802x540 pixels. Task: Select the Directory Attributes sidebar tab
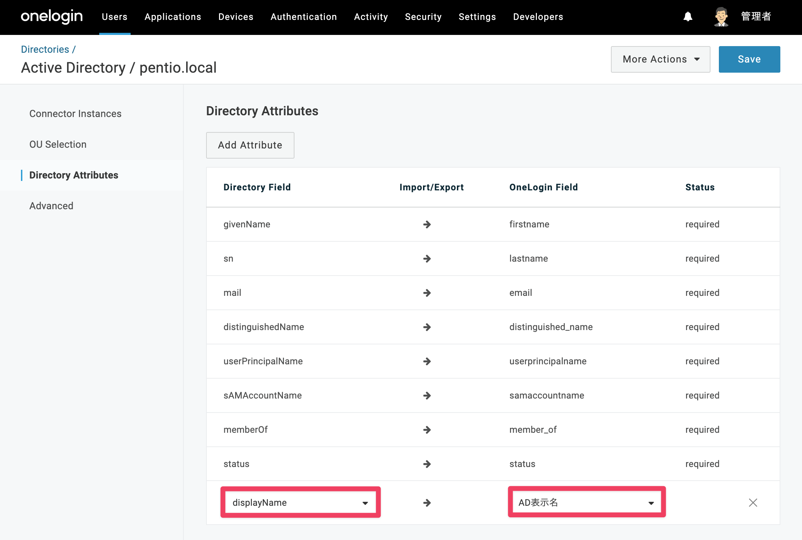point(74,175)
